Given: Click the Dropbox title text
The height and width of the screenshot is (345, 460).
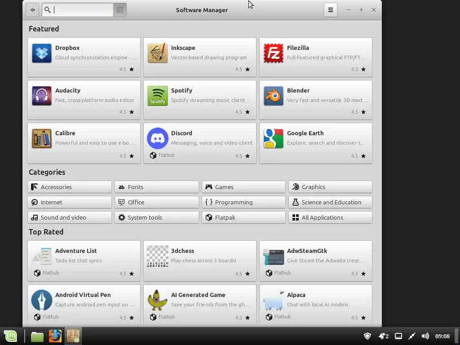Looking at the screenshot, I should coord(67,48).
